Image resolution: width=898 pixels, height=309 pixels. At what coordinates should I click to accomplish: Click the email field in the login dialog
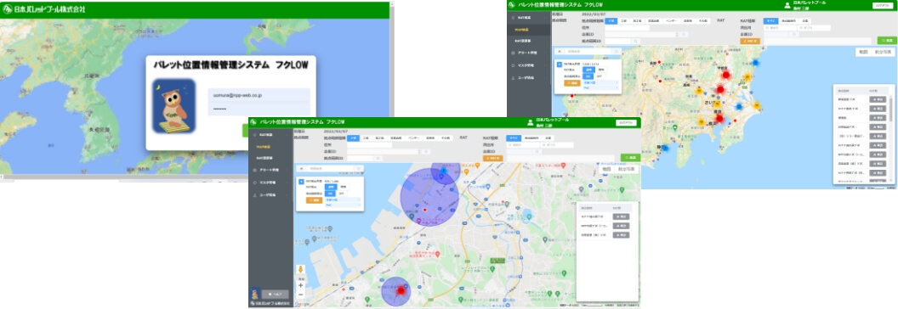point(259,96)
